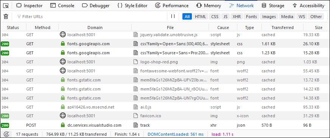Image resolution: width=330 pixels, height=138 pixels.
Task: Filter requests by Media
Action: 287,17
